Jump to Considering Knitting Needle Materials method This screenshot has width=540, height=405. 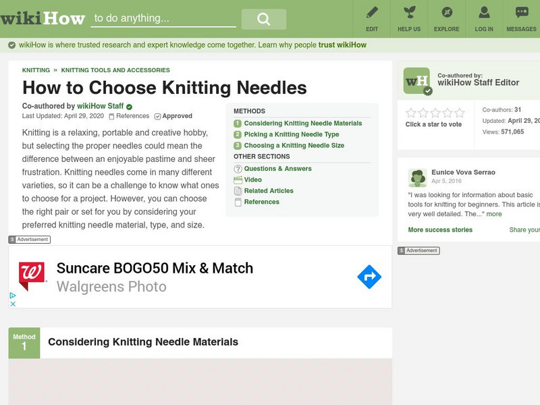coord(302,124)
